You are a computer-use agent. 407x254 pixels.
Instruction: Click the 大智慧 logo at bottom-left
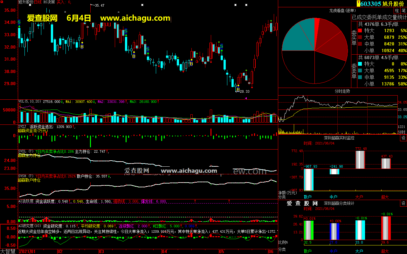[x=9, y=251]
